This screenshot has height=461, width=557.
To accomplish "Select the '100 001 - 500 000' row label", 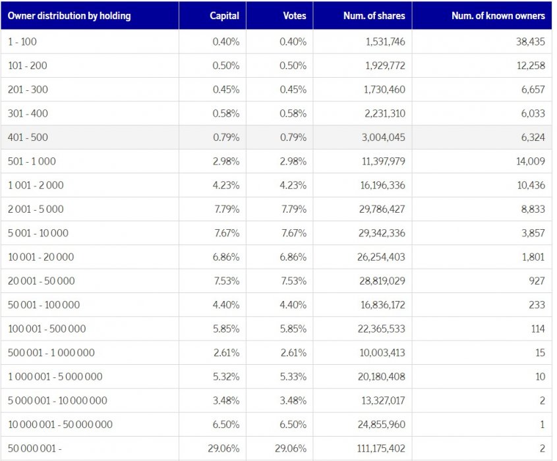I will coord(47,329).
